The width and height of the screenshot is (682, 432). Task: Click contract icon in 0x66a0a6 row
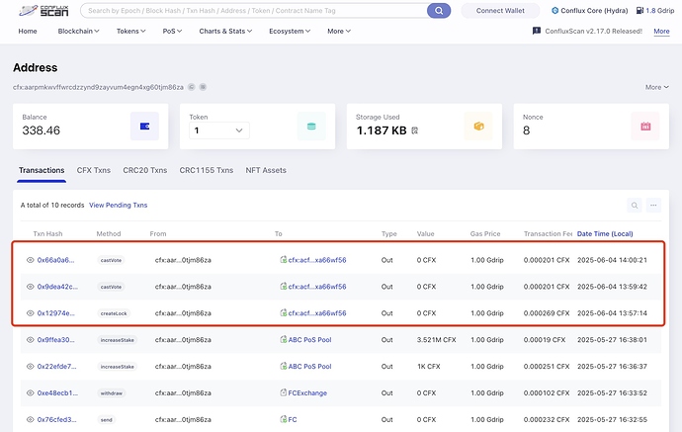283,260
